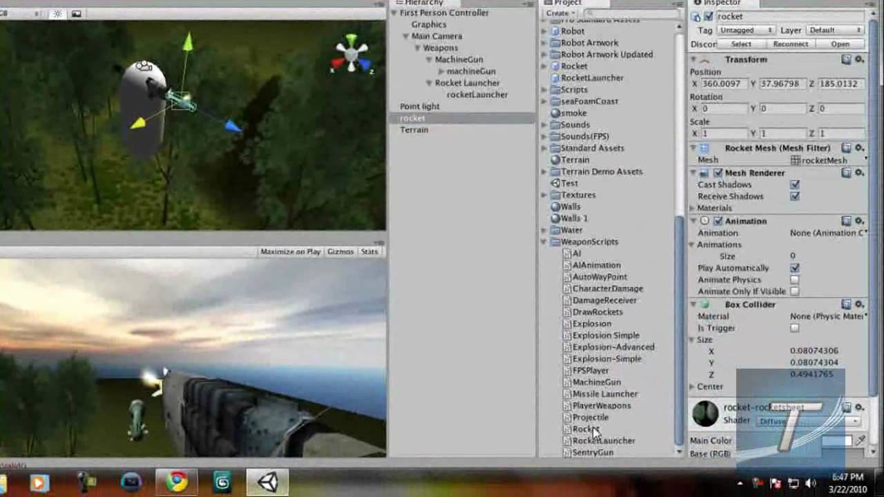The width and height of the screenshot is (884, 497).
Task: Click the Open prefab button
Action: click(840, 44)
